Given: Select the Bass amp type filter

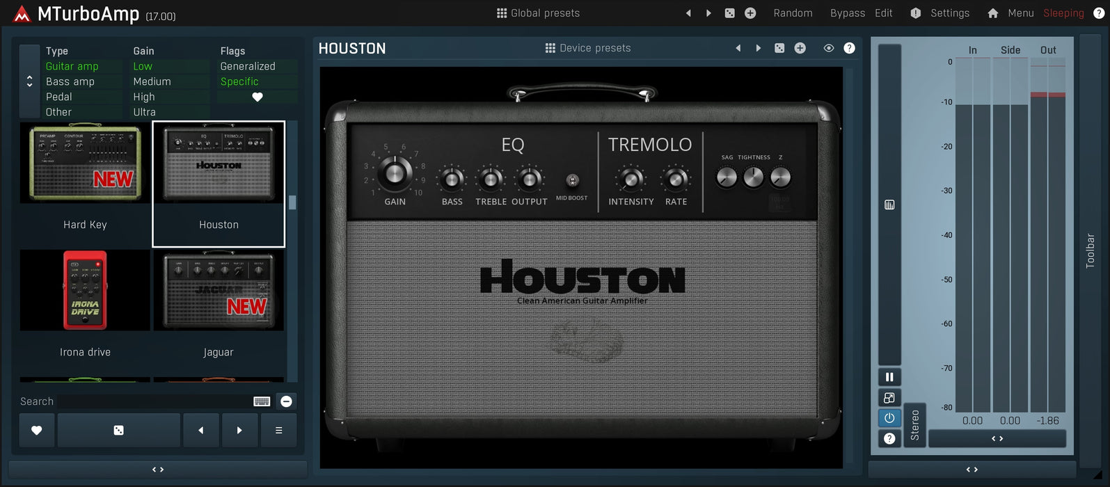Looking at the screenshot, I should point(70,81).
